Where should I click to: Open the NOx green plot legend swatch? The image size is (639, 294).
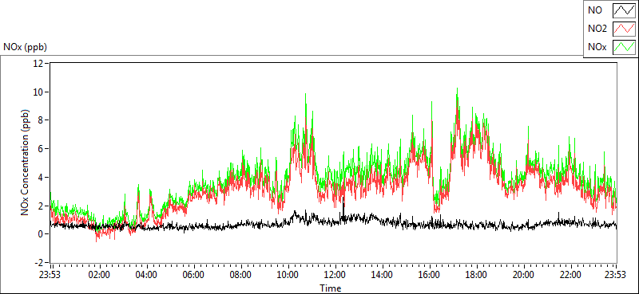tap(624, 47)
